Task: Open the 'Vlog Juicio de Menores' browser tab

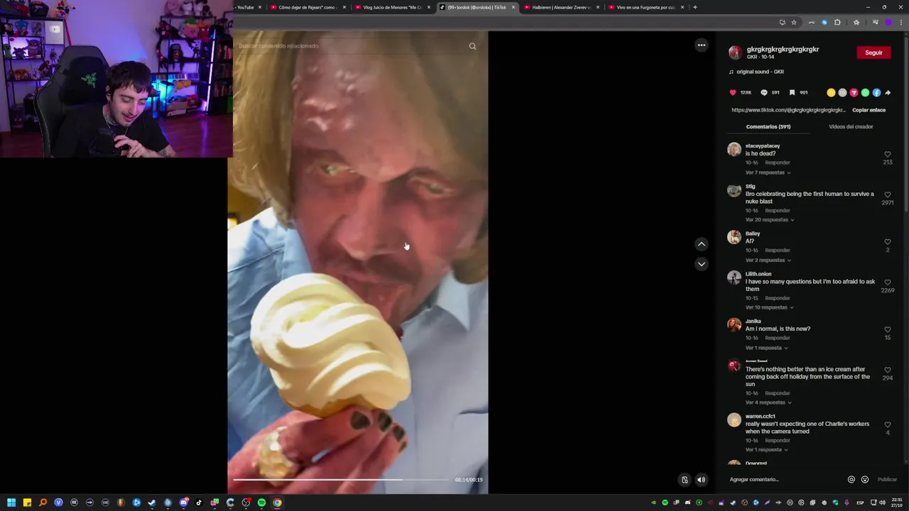Action: coord(393,7)
